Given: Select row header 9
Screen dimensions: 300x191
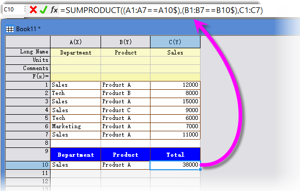Looking at the screenshot, I should [x=28, y=154].
